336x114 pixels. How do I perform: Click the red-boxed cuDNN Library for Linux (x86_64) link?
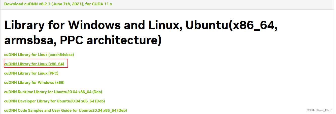[34, 64]
